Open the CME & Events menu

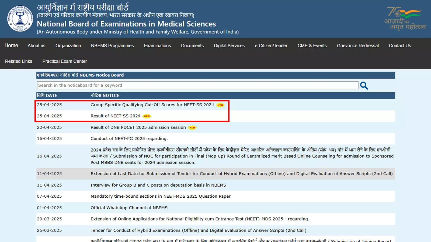[312, 46]
